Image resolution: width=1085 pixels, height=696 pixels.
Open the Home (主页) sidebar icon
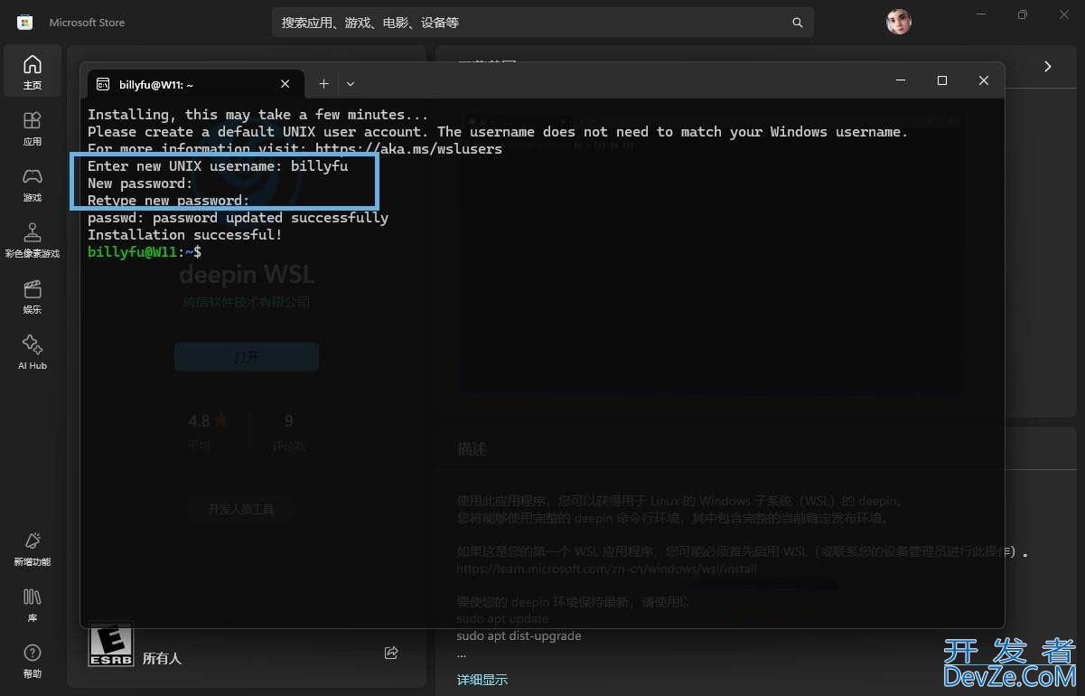[33, 71]
